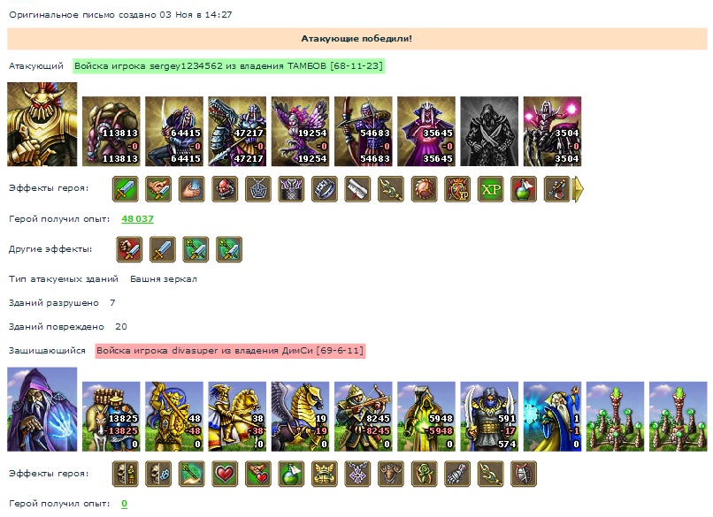Image resolution: width=713 pixels, height=517 pixels.
Task: Click the red heart defender effect icon
Action: pos(225,474)
